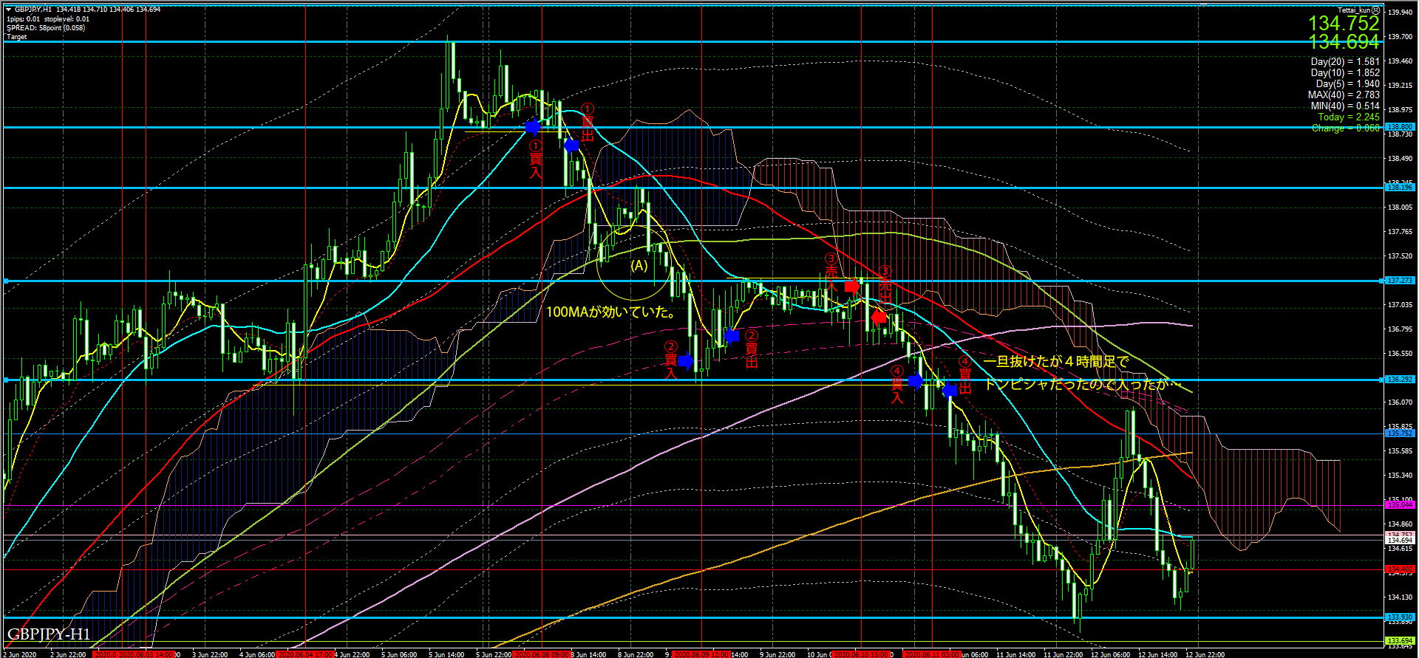Click the Change = 0.060 readout
Viewport: 1419px width, 658px height.
(1346, 128)
